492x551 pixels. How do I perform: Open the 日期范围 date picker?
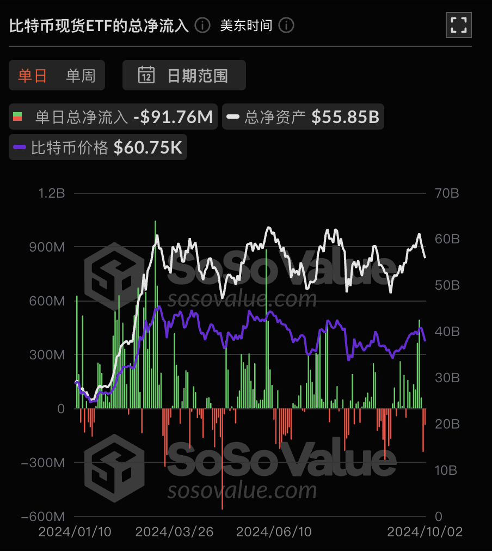tap(184, 75)
